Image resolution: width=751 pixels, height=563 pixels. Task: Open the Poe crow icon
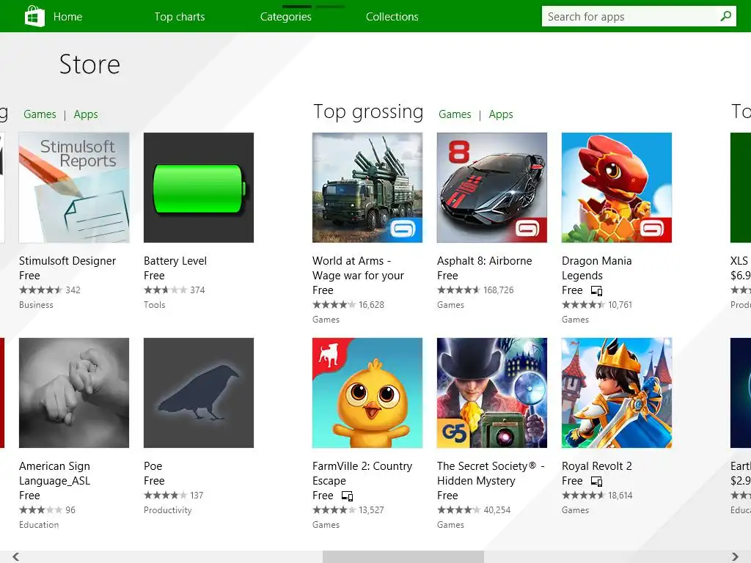coord(198,393)
